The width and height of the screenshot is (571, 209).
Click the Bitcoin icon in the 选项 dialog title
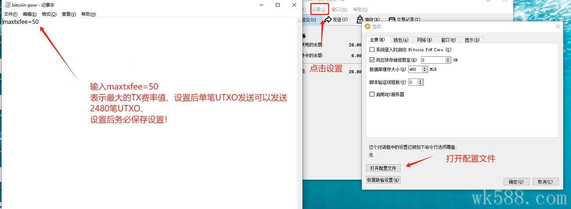(367, 27)
